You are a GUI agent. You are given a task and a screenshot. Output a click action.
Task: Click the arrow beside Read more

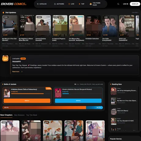click(22, 71)
